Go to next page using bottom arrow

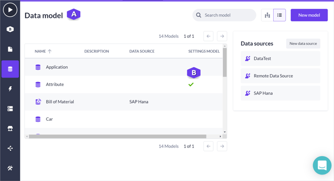[x=222, y=146]
